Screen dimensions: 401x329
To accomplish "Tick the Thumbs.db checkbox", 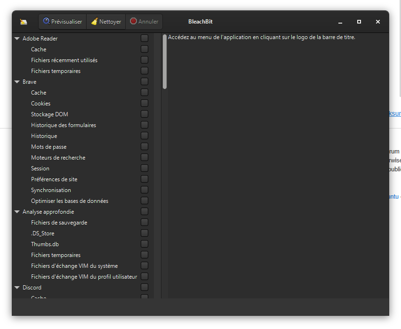I will point(144,244).
